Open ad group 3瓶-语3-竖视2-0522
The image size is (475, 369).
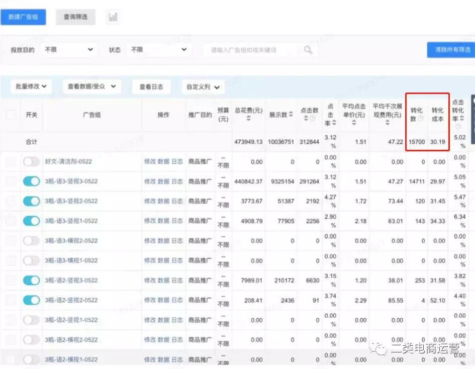(71, 201)
